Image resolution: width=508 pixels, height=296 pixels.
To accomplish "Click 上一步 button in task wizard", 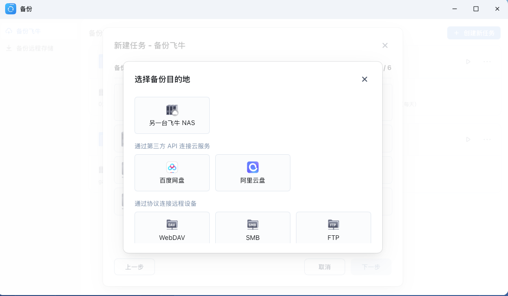I will 135,267.
